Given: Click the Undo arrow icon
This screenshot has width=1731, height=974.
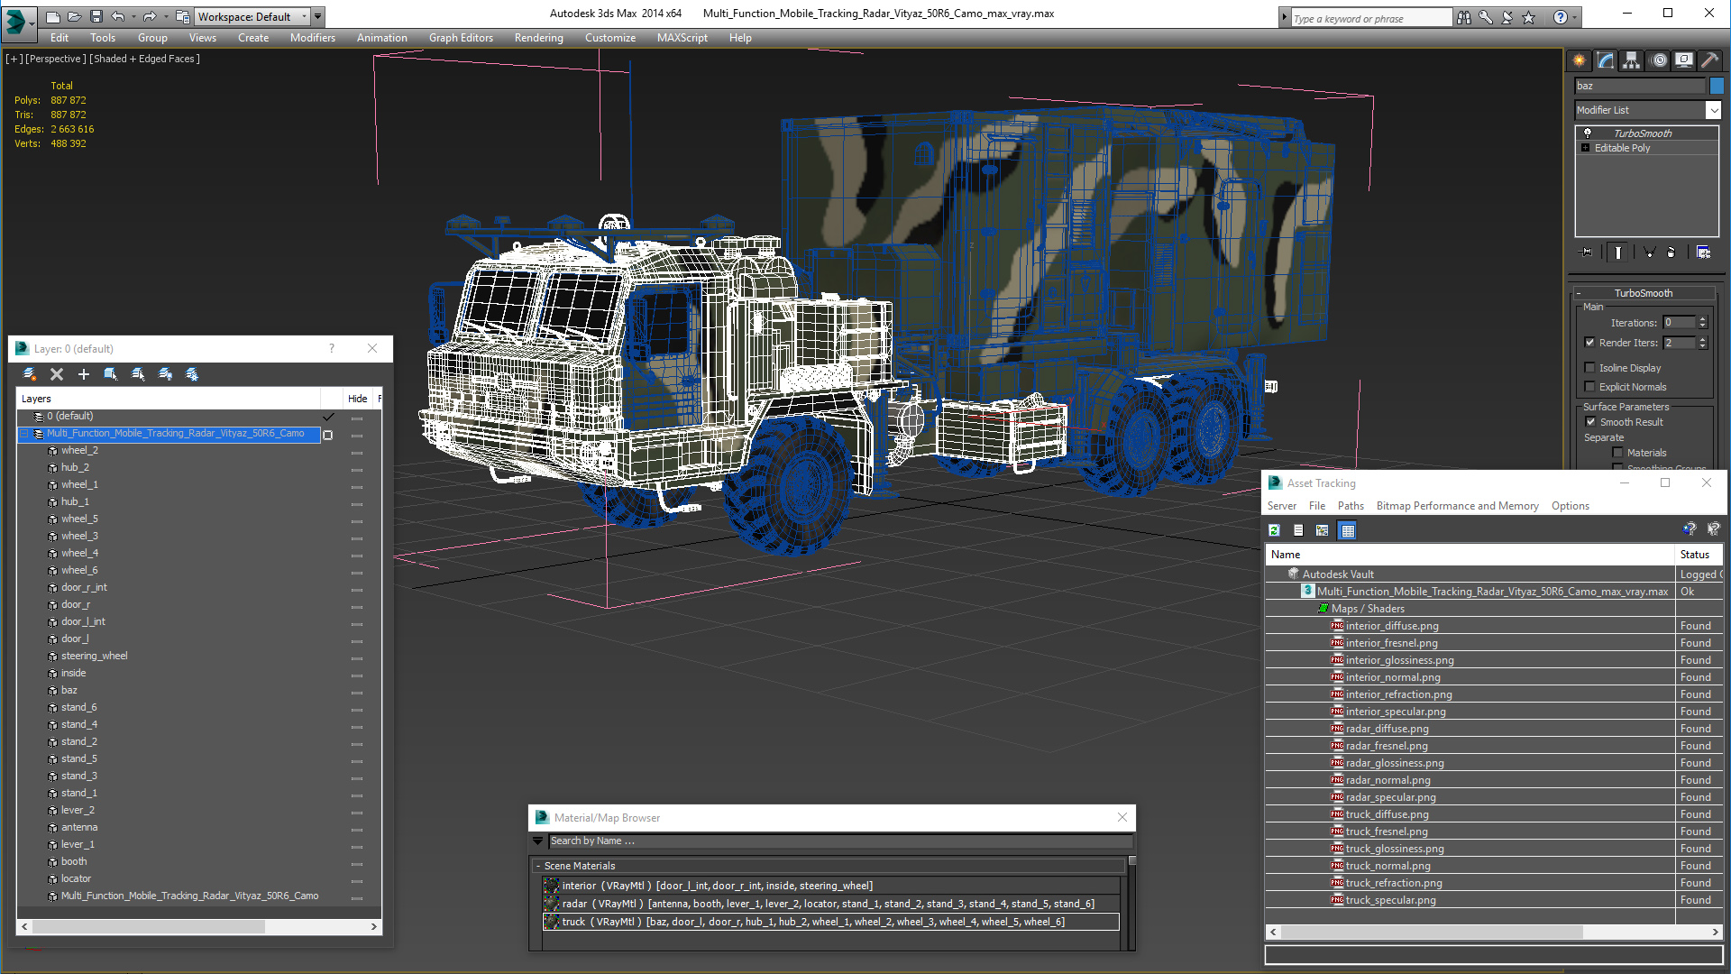Looking at the screenshot, I should tap(118, 16).
